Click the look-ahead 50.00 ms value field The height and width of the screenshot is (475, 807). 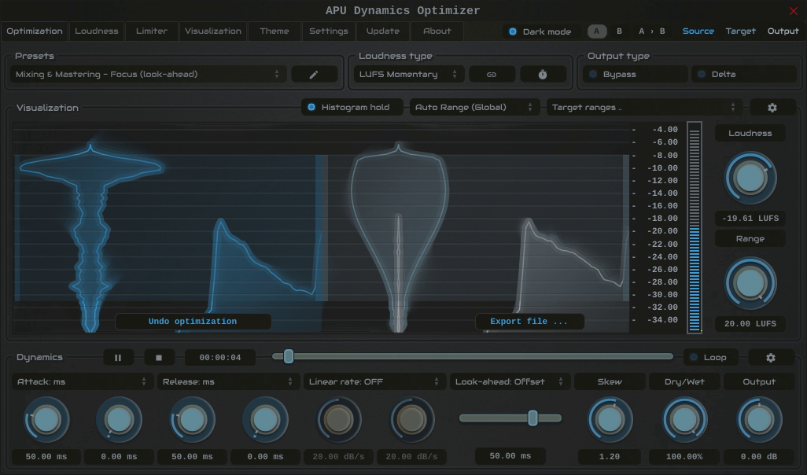[x=510, y=456]
